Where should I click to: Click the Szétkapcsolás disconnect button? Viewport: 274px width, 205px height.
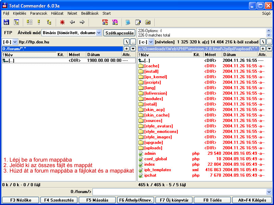119,33
